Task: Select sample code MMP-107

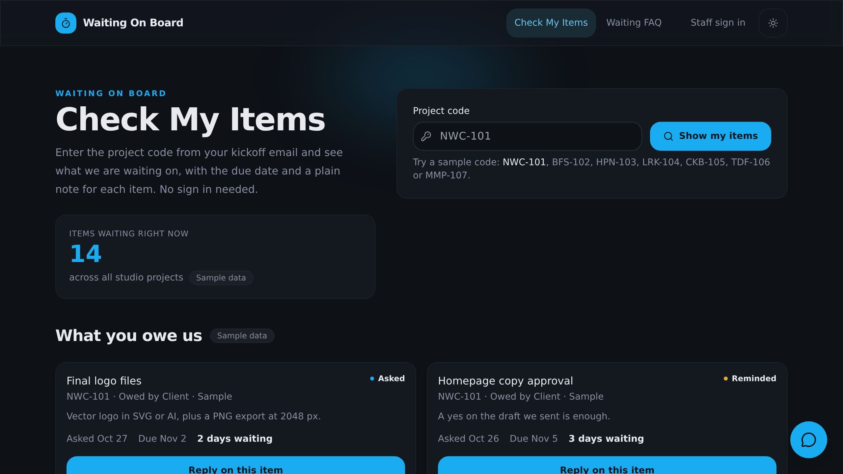Action: [x=446, y=175]
